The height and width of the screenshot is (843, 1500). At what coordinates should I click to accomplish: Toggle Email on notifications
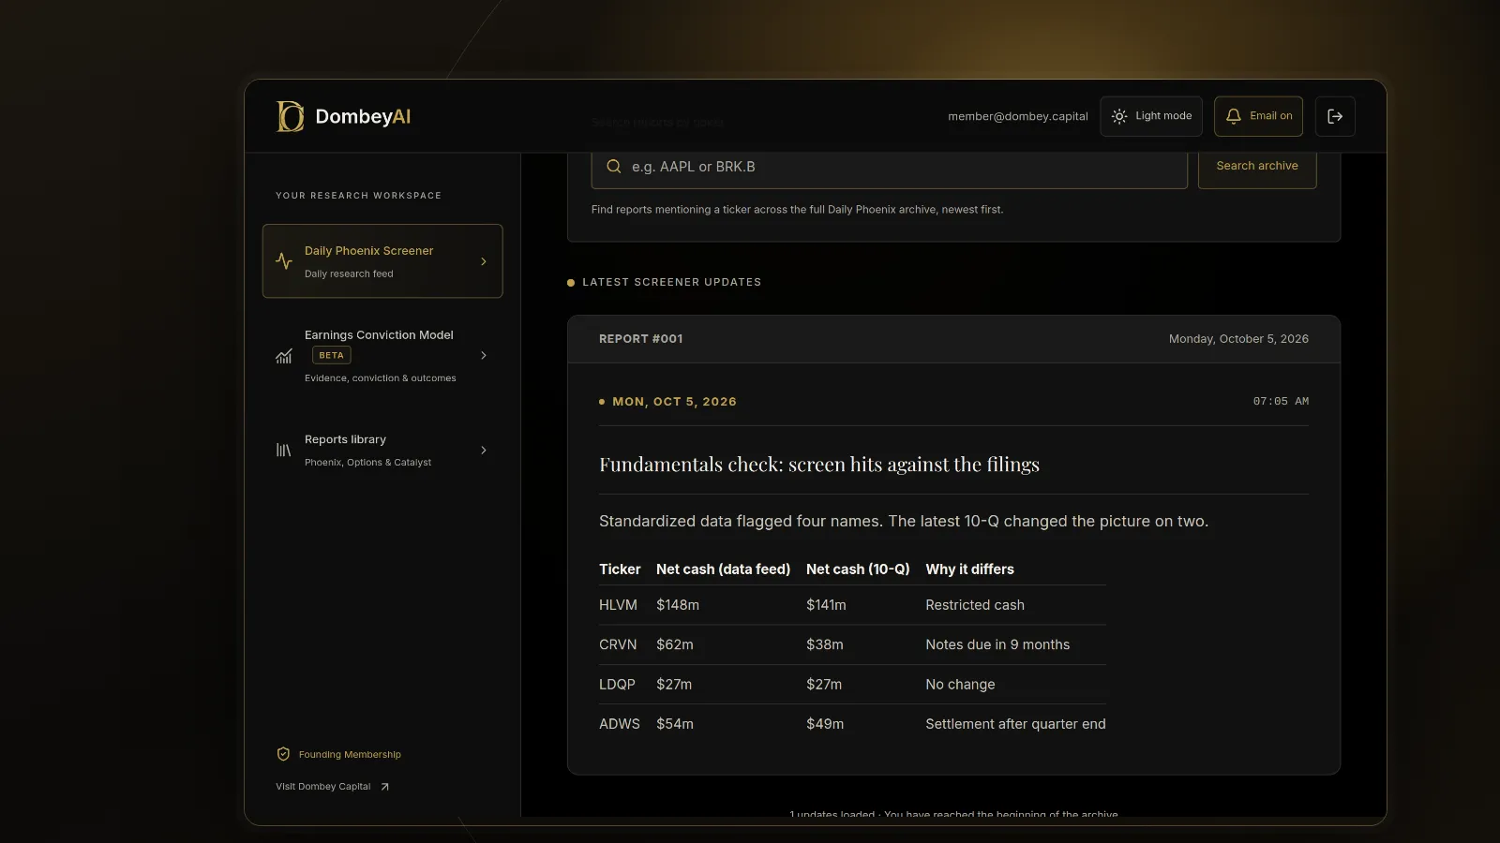point(1258,116)
